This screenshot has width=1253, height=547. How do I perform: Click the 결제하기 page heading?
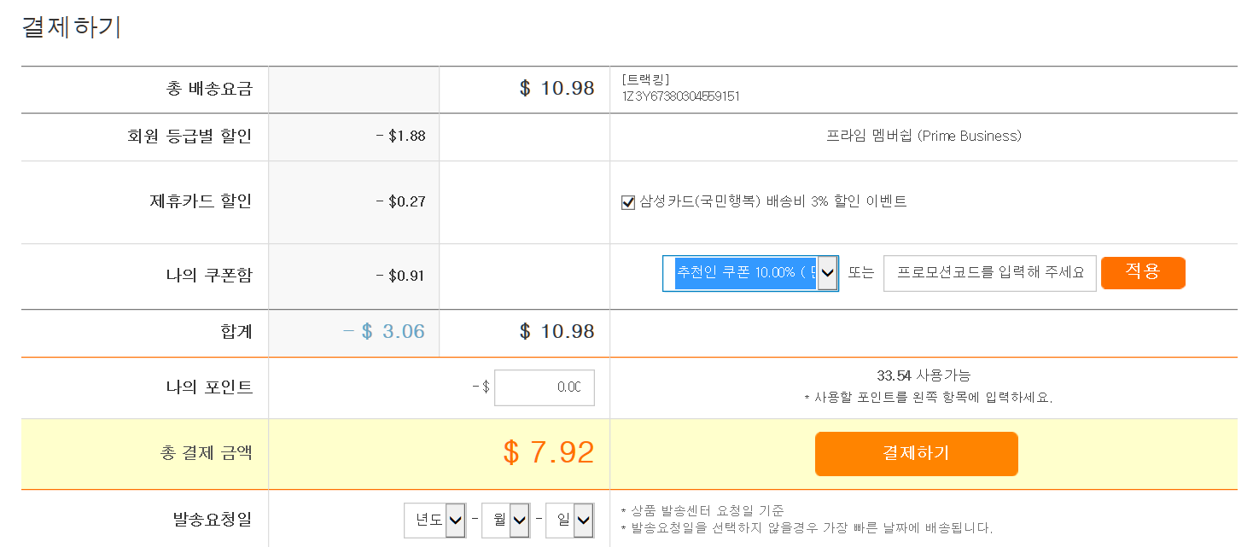[x=72, y=27]
